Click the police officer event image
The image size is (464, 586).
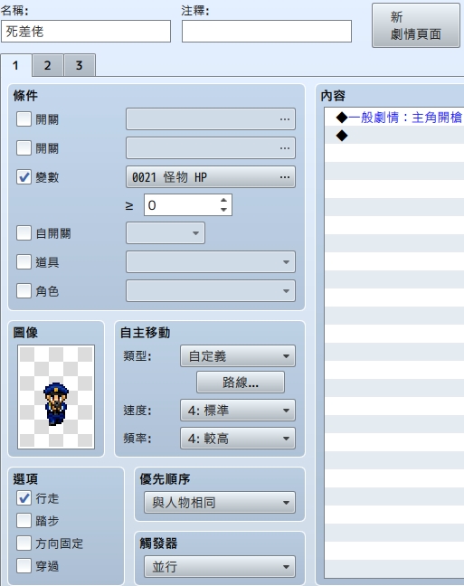[56, 397]
